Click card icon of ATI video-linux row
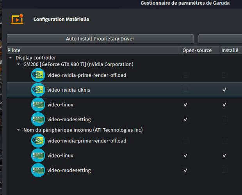Viewport: 242px width, 195px height. point(38,155)
